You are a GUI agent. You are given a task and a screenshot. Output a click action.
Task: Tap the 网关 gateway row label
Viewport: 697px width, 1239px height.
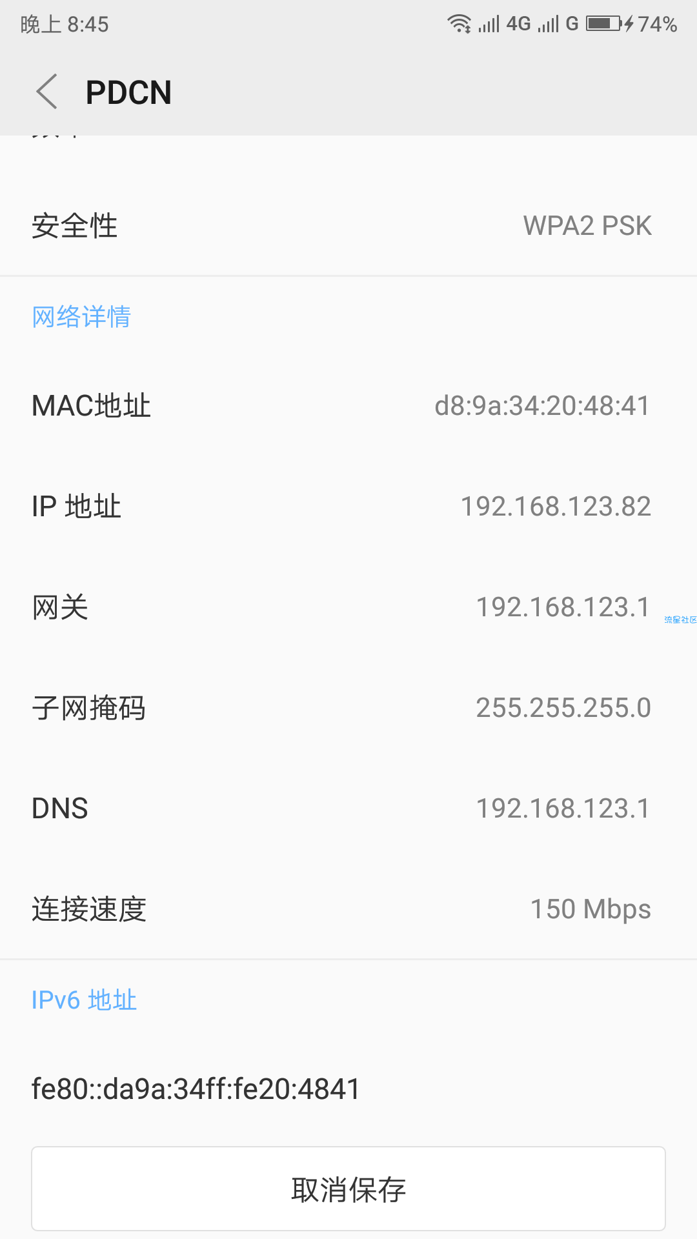[60, 607]
